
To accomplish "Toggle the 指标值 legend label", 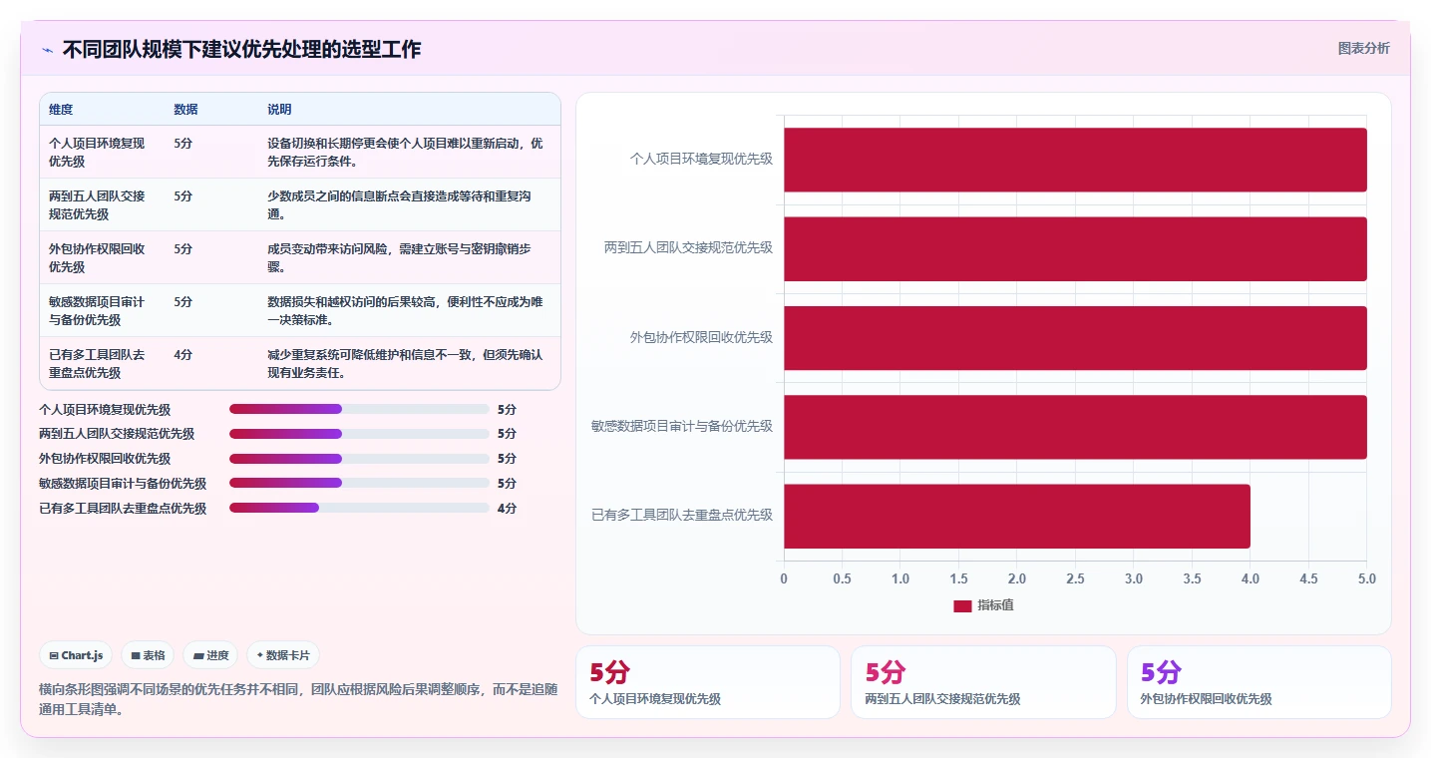I will click(x=995, y=605).
